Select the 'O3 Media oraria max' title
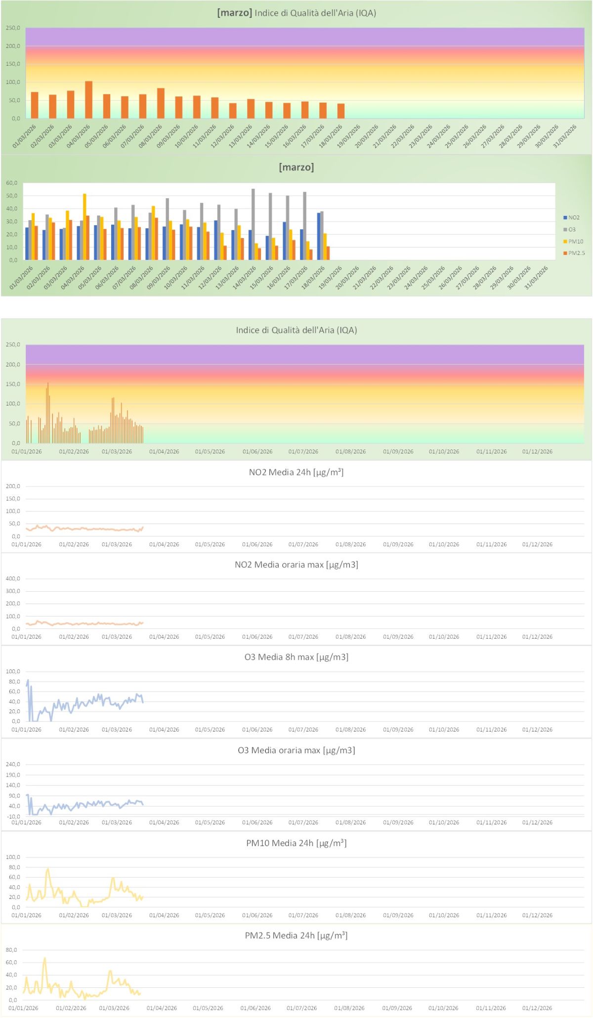 pos(296,750)
